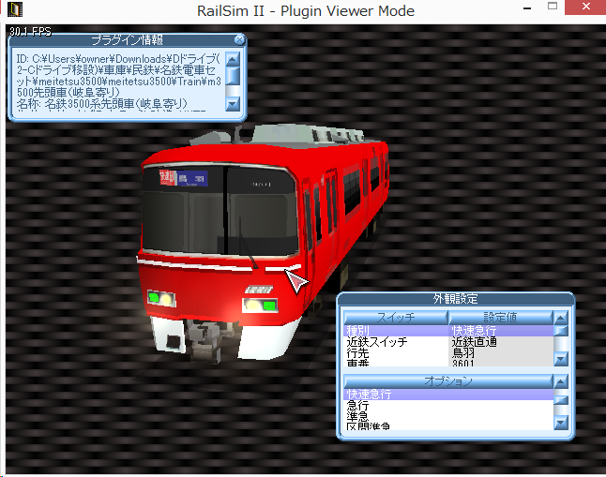Click the switch list scrollbar thumb
This screenshot has width=606, height=477.
click(x=561, y=331)
